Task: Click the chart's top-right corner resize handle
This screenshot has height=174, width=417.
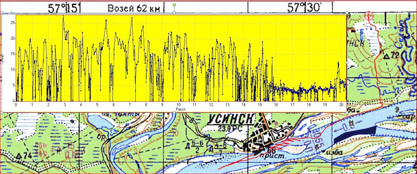Action: click(347, 13)
